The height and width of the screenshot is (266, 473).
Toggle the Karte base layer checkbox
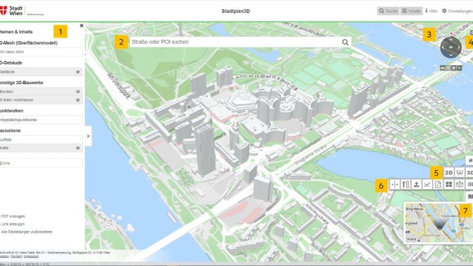point(78,148)
